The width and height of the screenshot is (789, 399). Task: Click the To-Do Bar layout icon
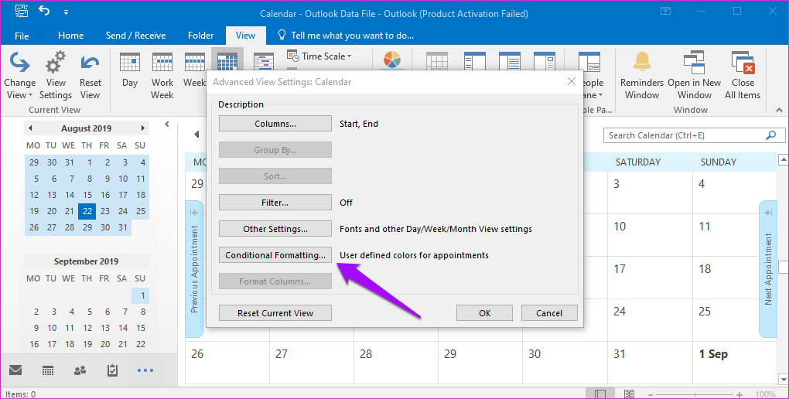(545, 61)
